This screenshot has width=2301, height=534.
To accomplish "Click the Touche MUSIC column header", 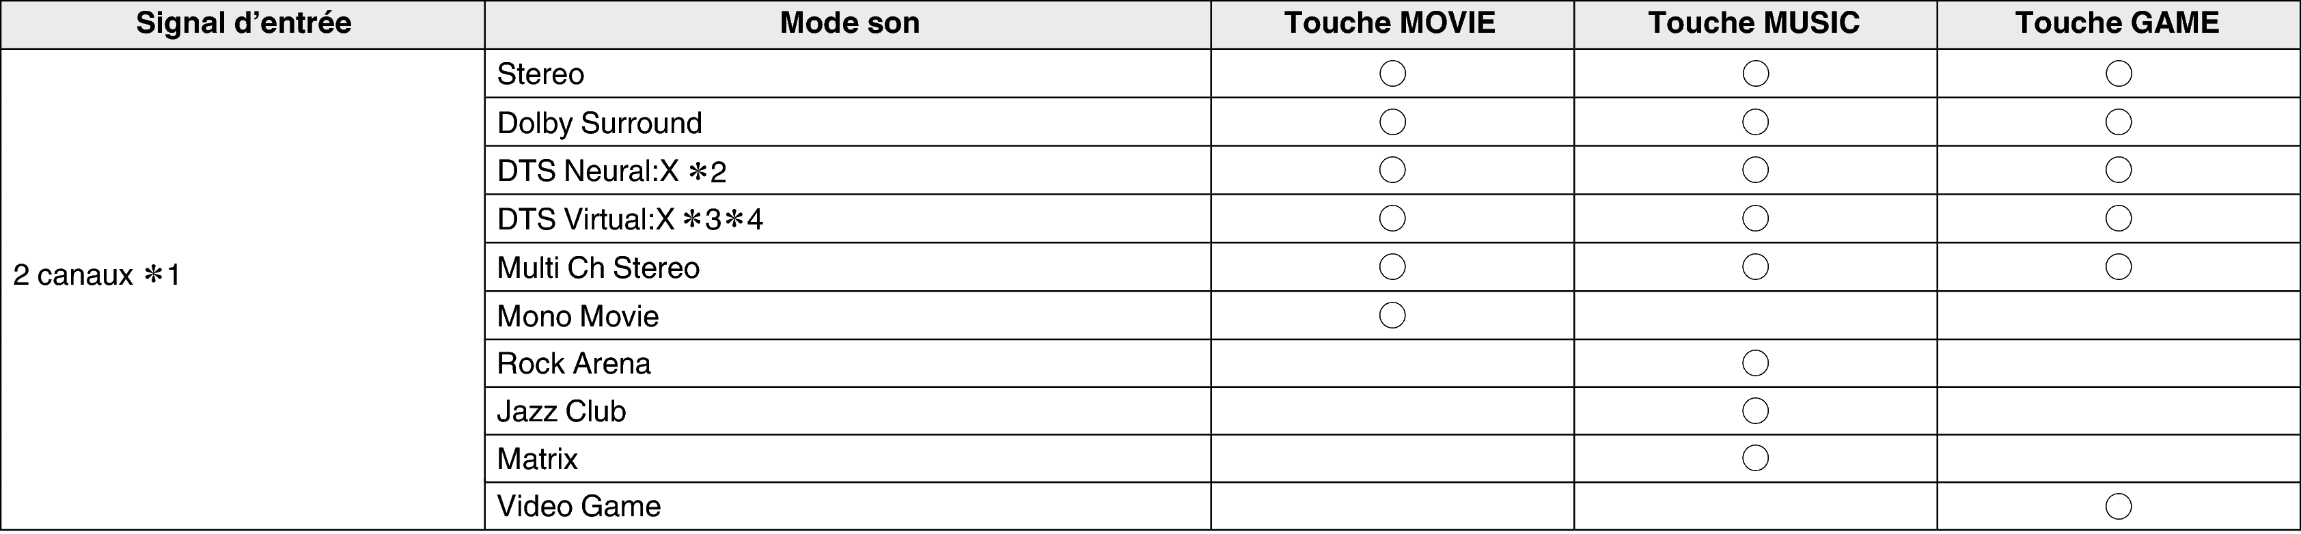I will point(1754,23).
